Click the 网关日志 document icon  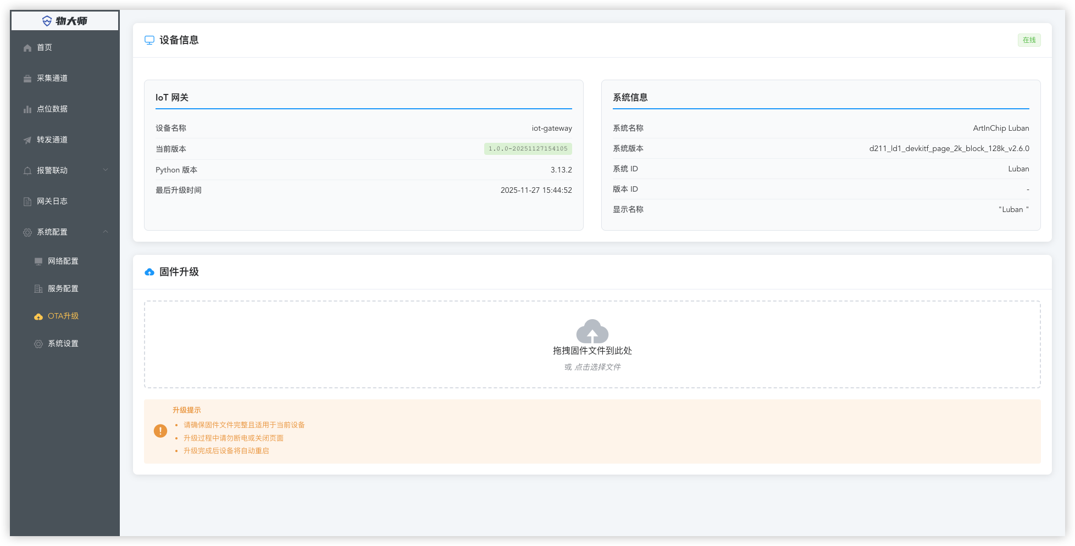point(27,202)
